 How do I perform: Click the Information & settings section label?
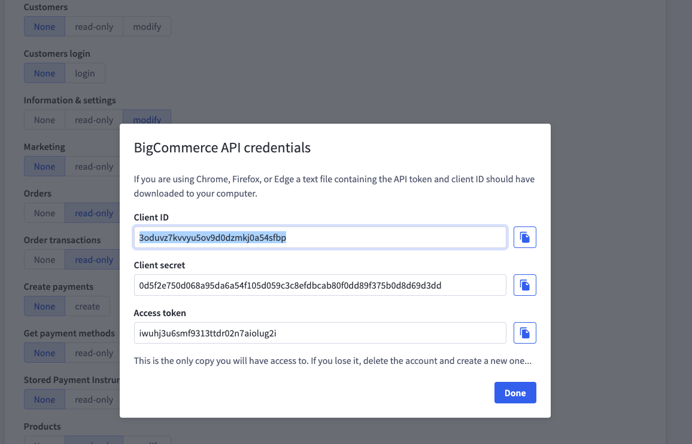(69, 100)
